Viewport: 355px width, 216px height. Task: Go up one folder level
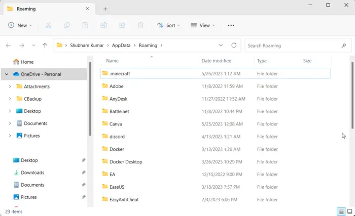(x=45, y=46)
